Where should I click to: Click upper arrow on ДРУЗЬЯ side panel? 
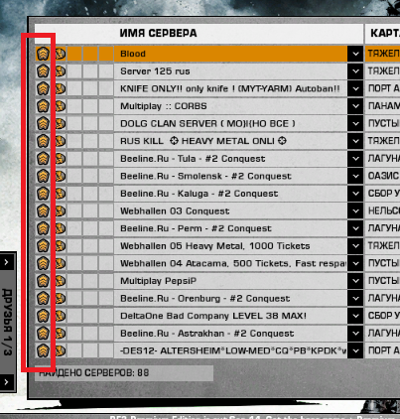pyautogui.click(x=7, y=262)
